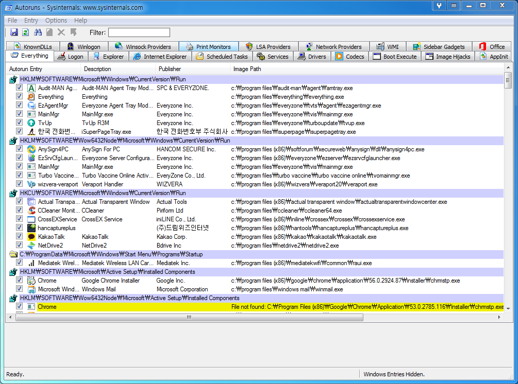This screenshot has width=518, height=384.
Task: Click the WIZVERA publisher cell
Action: (x=170, y=184)
